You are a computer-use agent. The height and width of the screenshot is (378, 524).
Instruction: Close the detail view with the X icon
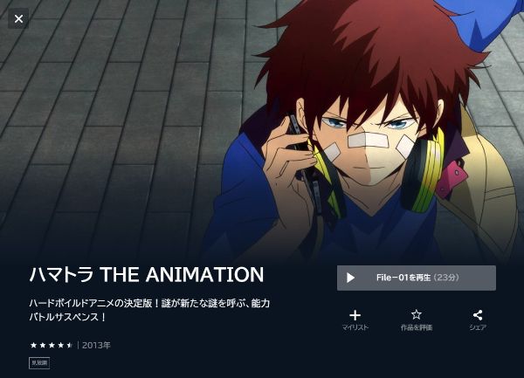click(18, 18)
